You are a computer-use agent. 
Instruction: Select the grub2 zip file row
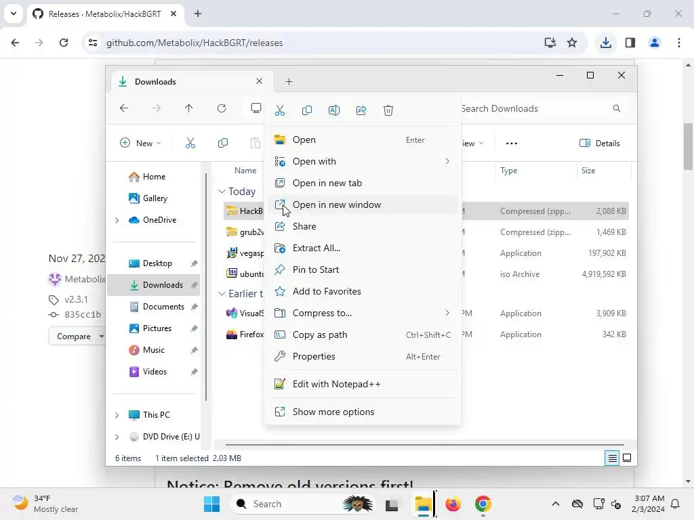click(426, 232)
